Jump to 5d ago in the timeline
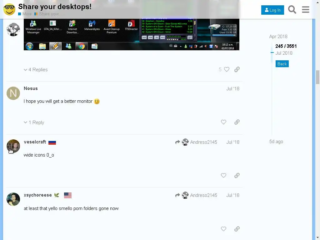320x240 pixels. [276, 142]
